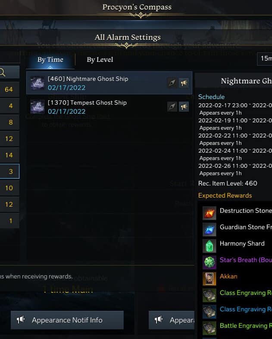The height and width of the screenshot is (339, 272).
Task: Toggle alarm megaphone for Nightmare Ghost Ship
Action: tap(184, 83)
